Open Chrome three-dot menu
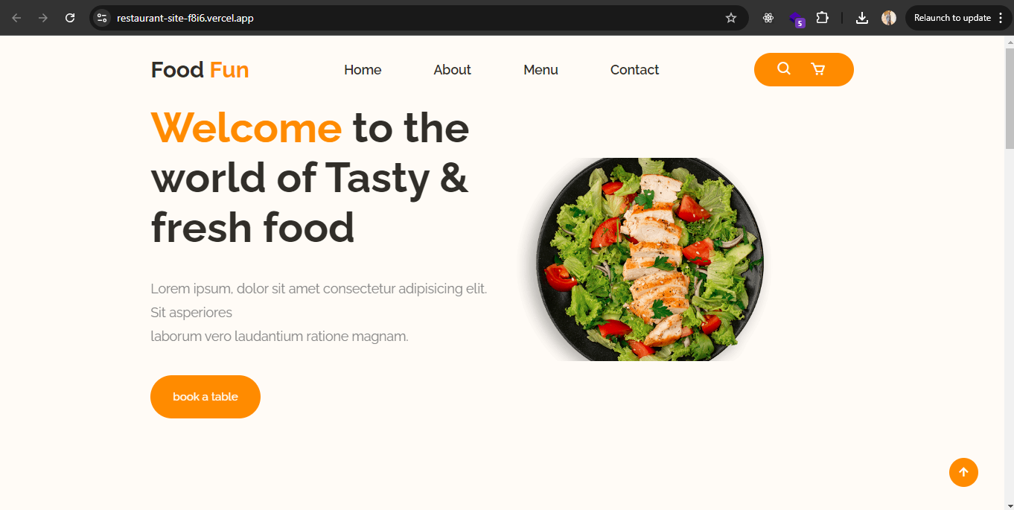The image size is (1014, 510). click(x=1001, y=18)
